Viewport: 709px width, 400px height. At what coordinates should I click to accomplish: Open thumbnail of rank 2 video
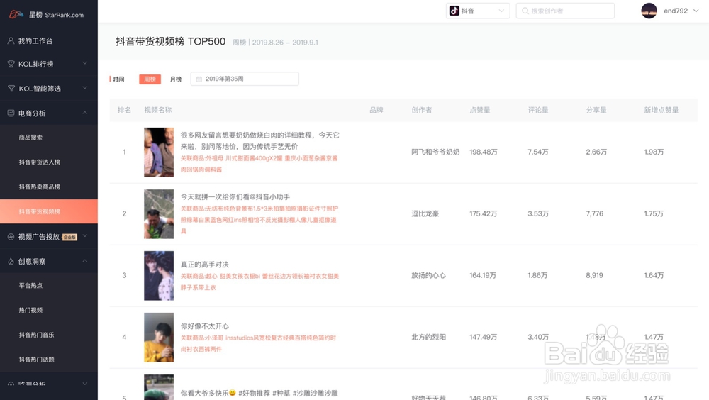coord(159,214)
